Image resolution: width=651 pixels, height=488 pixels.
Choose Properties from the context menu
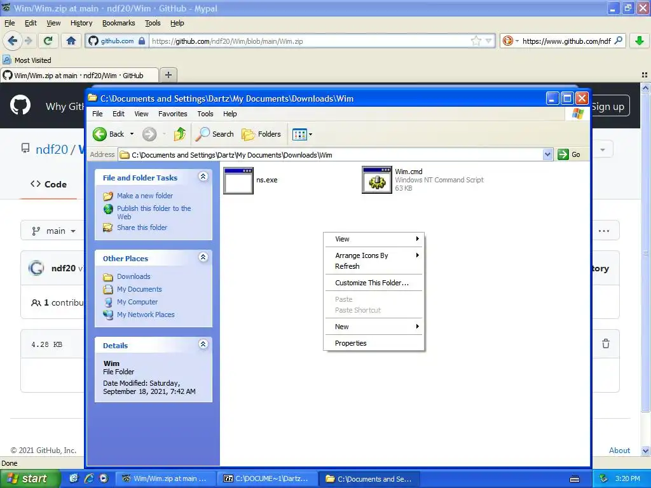(374, 343)
